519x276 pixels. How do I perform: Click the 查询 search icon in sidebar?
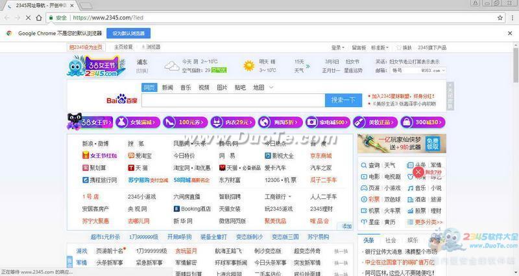click(364, 165)
